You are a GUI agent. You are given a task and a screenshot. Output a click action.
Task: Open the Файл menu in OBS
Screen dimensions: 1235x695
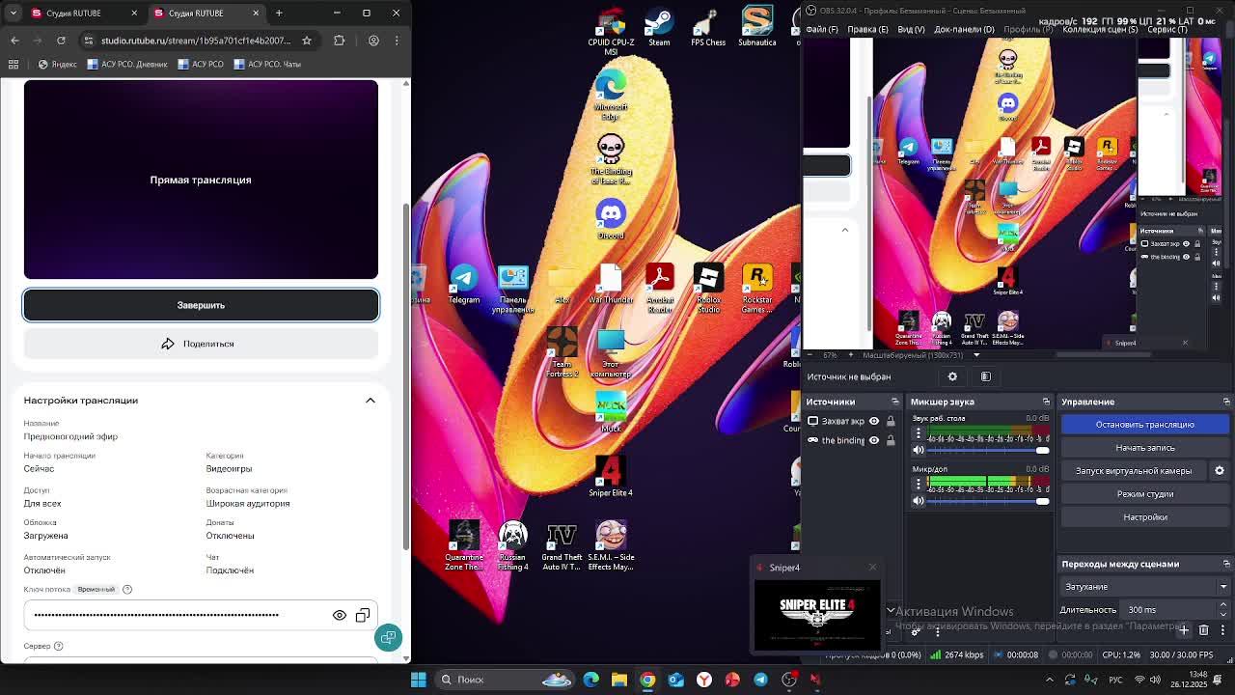click(822, 29)
